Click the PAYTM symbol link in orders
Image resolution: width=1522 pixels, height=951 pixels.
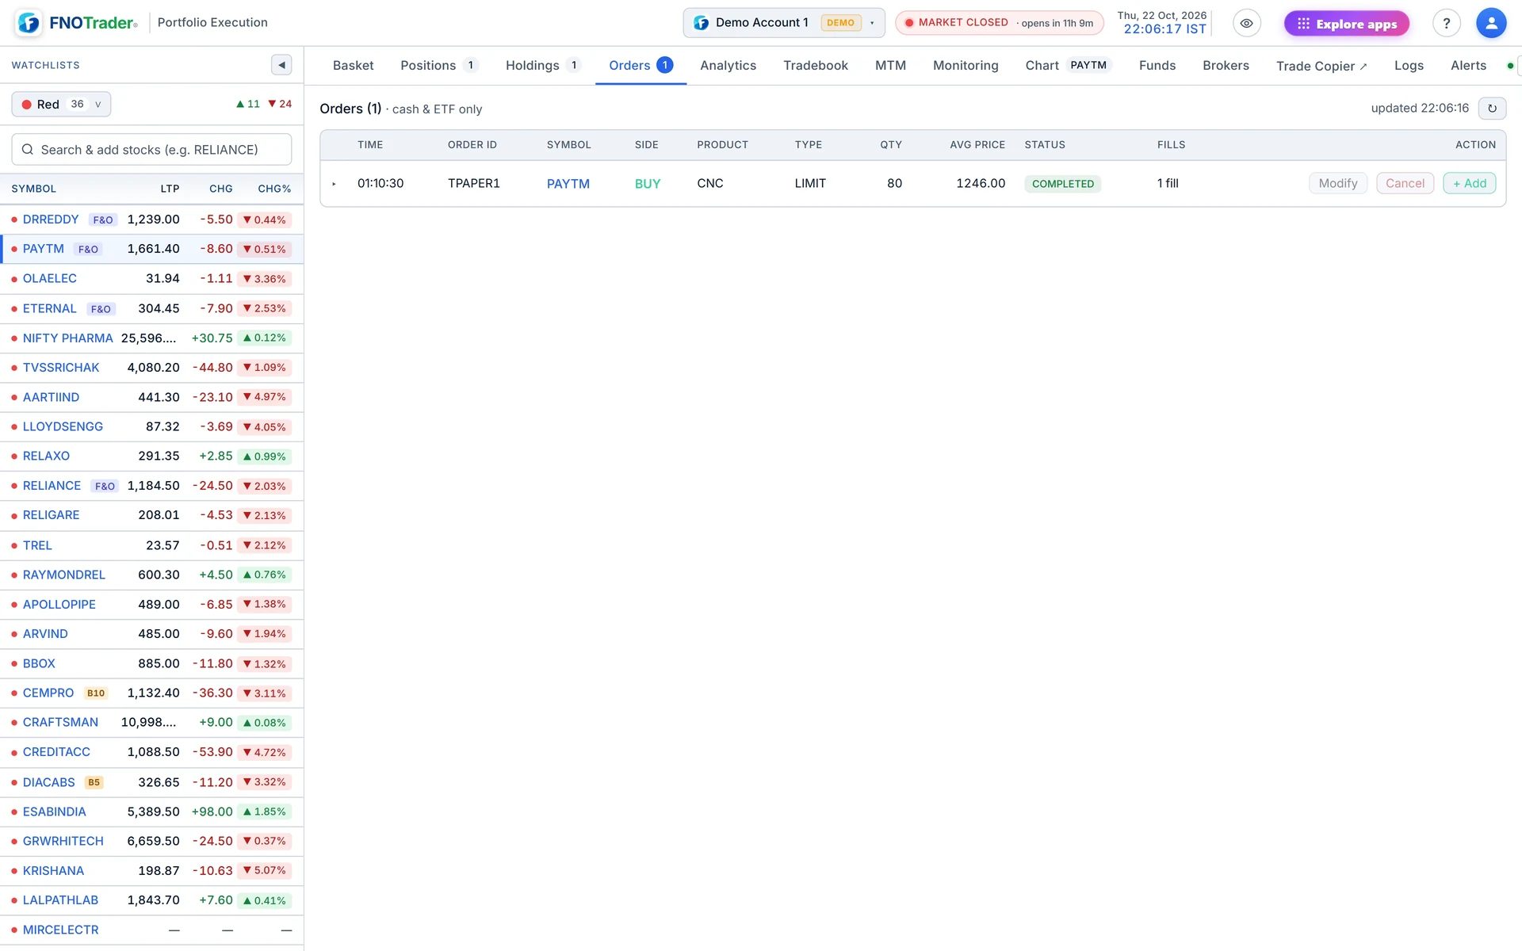click(x=568, y=184)
